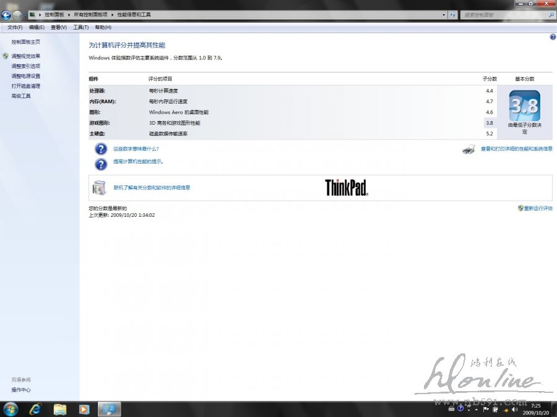Click the battery power tray icon
The height and width of the screenshot is (417, 557).
point(496,410)
